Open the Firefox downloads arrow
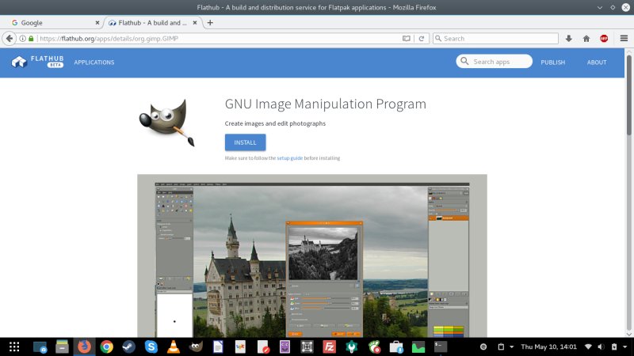 (x=568, y=38)
